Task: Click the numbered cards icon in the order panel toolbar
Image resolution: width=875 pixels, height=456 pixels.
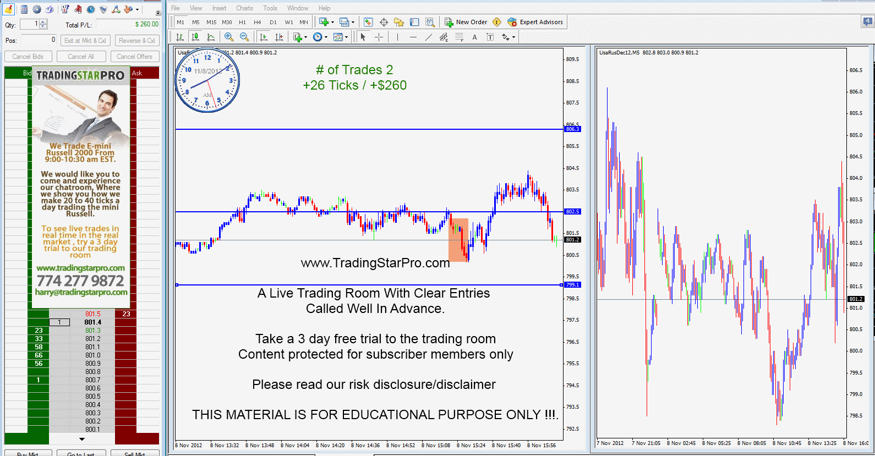Action: pos(65,9)
